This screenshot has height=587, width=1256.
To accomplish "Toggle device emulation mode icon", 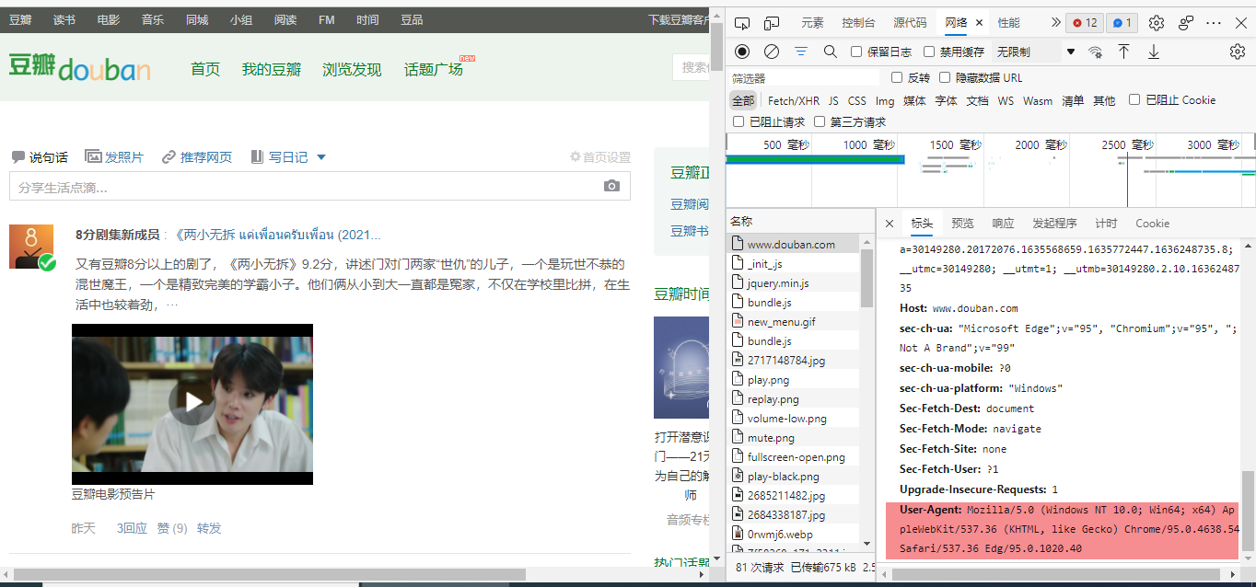I will click(x=771, y=21).
